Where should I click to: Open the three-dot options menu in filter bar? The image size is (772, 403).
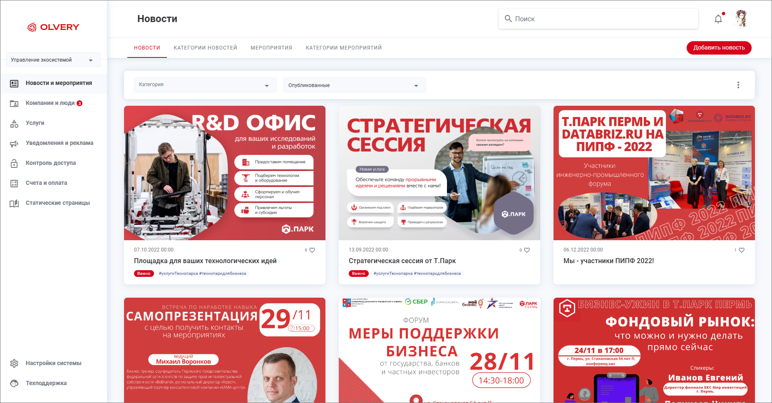[x=738, y=85]
